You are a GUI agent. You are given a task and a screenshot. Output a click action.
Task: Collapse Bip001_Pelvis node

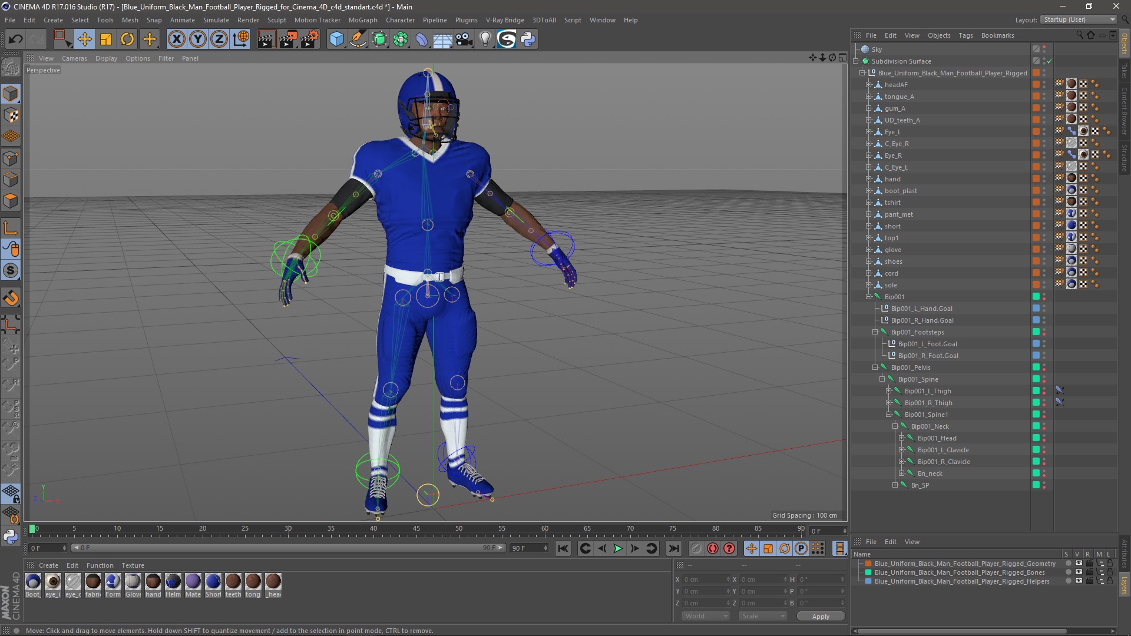click(x=875, y=367)
